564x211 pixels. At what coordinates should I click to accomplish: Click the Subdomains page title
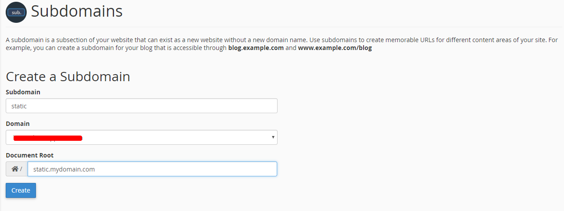[77, 11]
